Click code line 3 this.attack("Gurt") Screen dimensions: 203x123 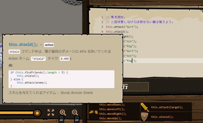point(122,27)
